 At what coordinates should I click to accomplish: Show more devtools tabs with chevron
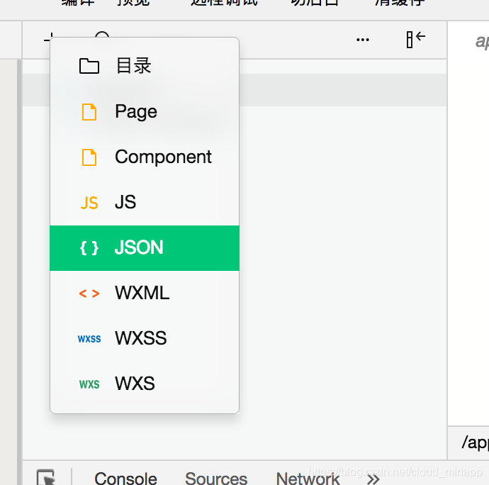pos(373,479)
